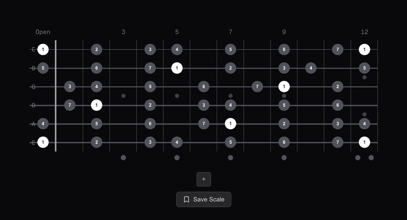Click the double fret marker dots below fret 12
Image resolution: width=407 pixels, height=220 pixels.
[x=364, y=158]
